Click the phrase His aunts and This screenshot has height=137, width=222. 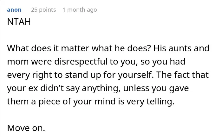click(x=181, y=48)
